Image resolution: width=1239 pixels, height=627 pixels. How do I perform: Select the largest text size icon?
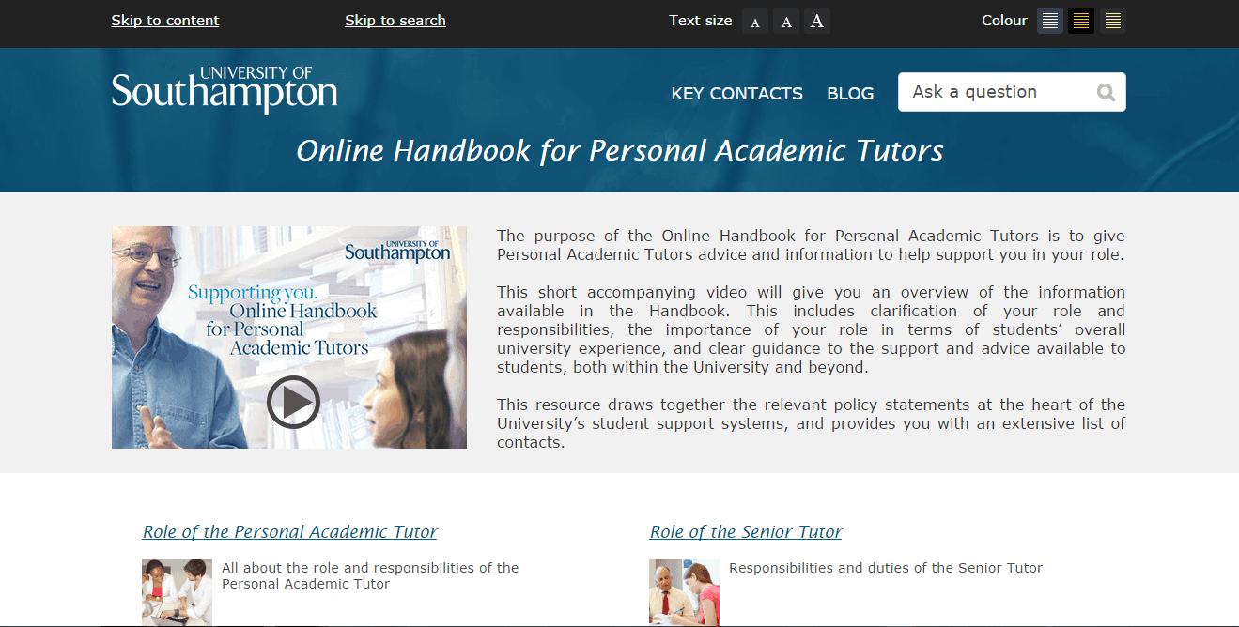[x=817, y=21]
